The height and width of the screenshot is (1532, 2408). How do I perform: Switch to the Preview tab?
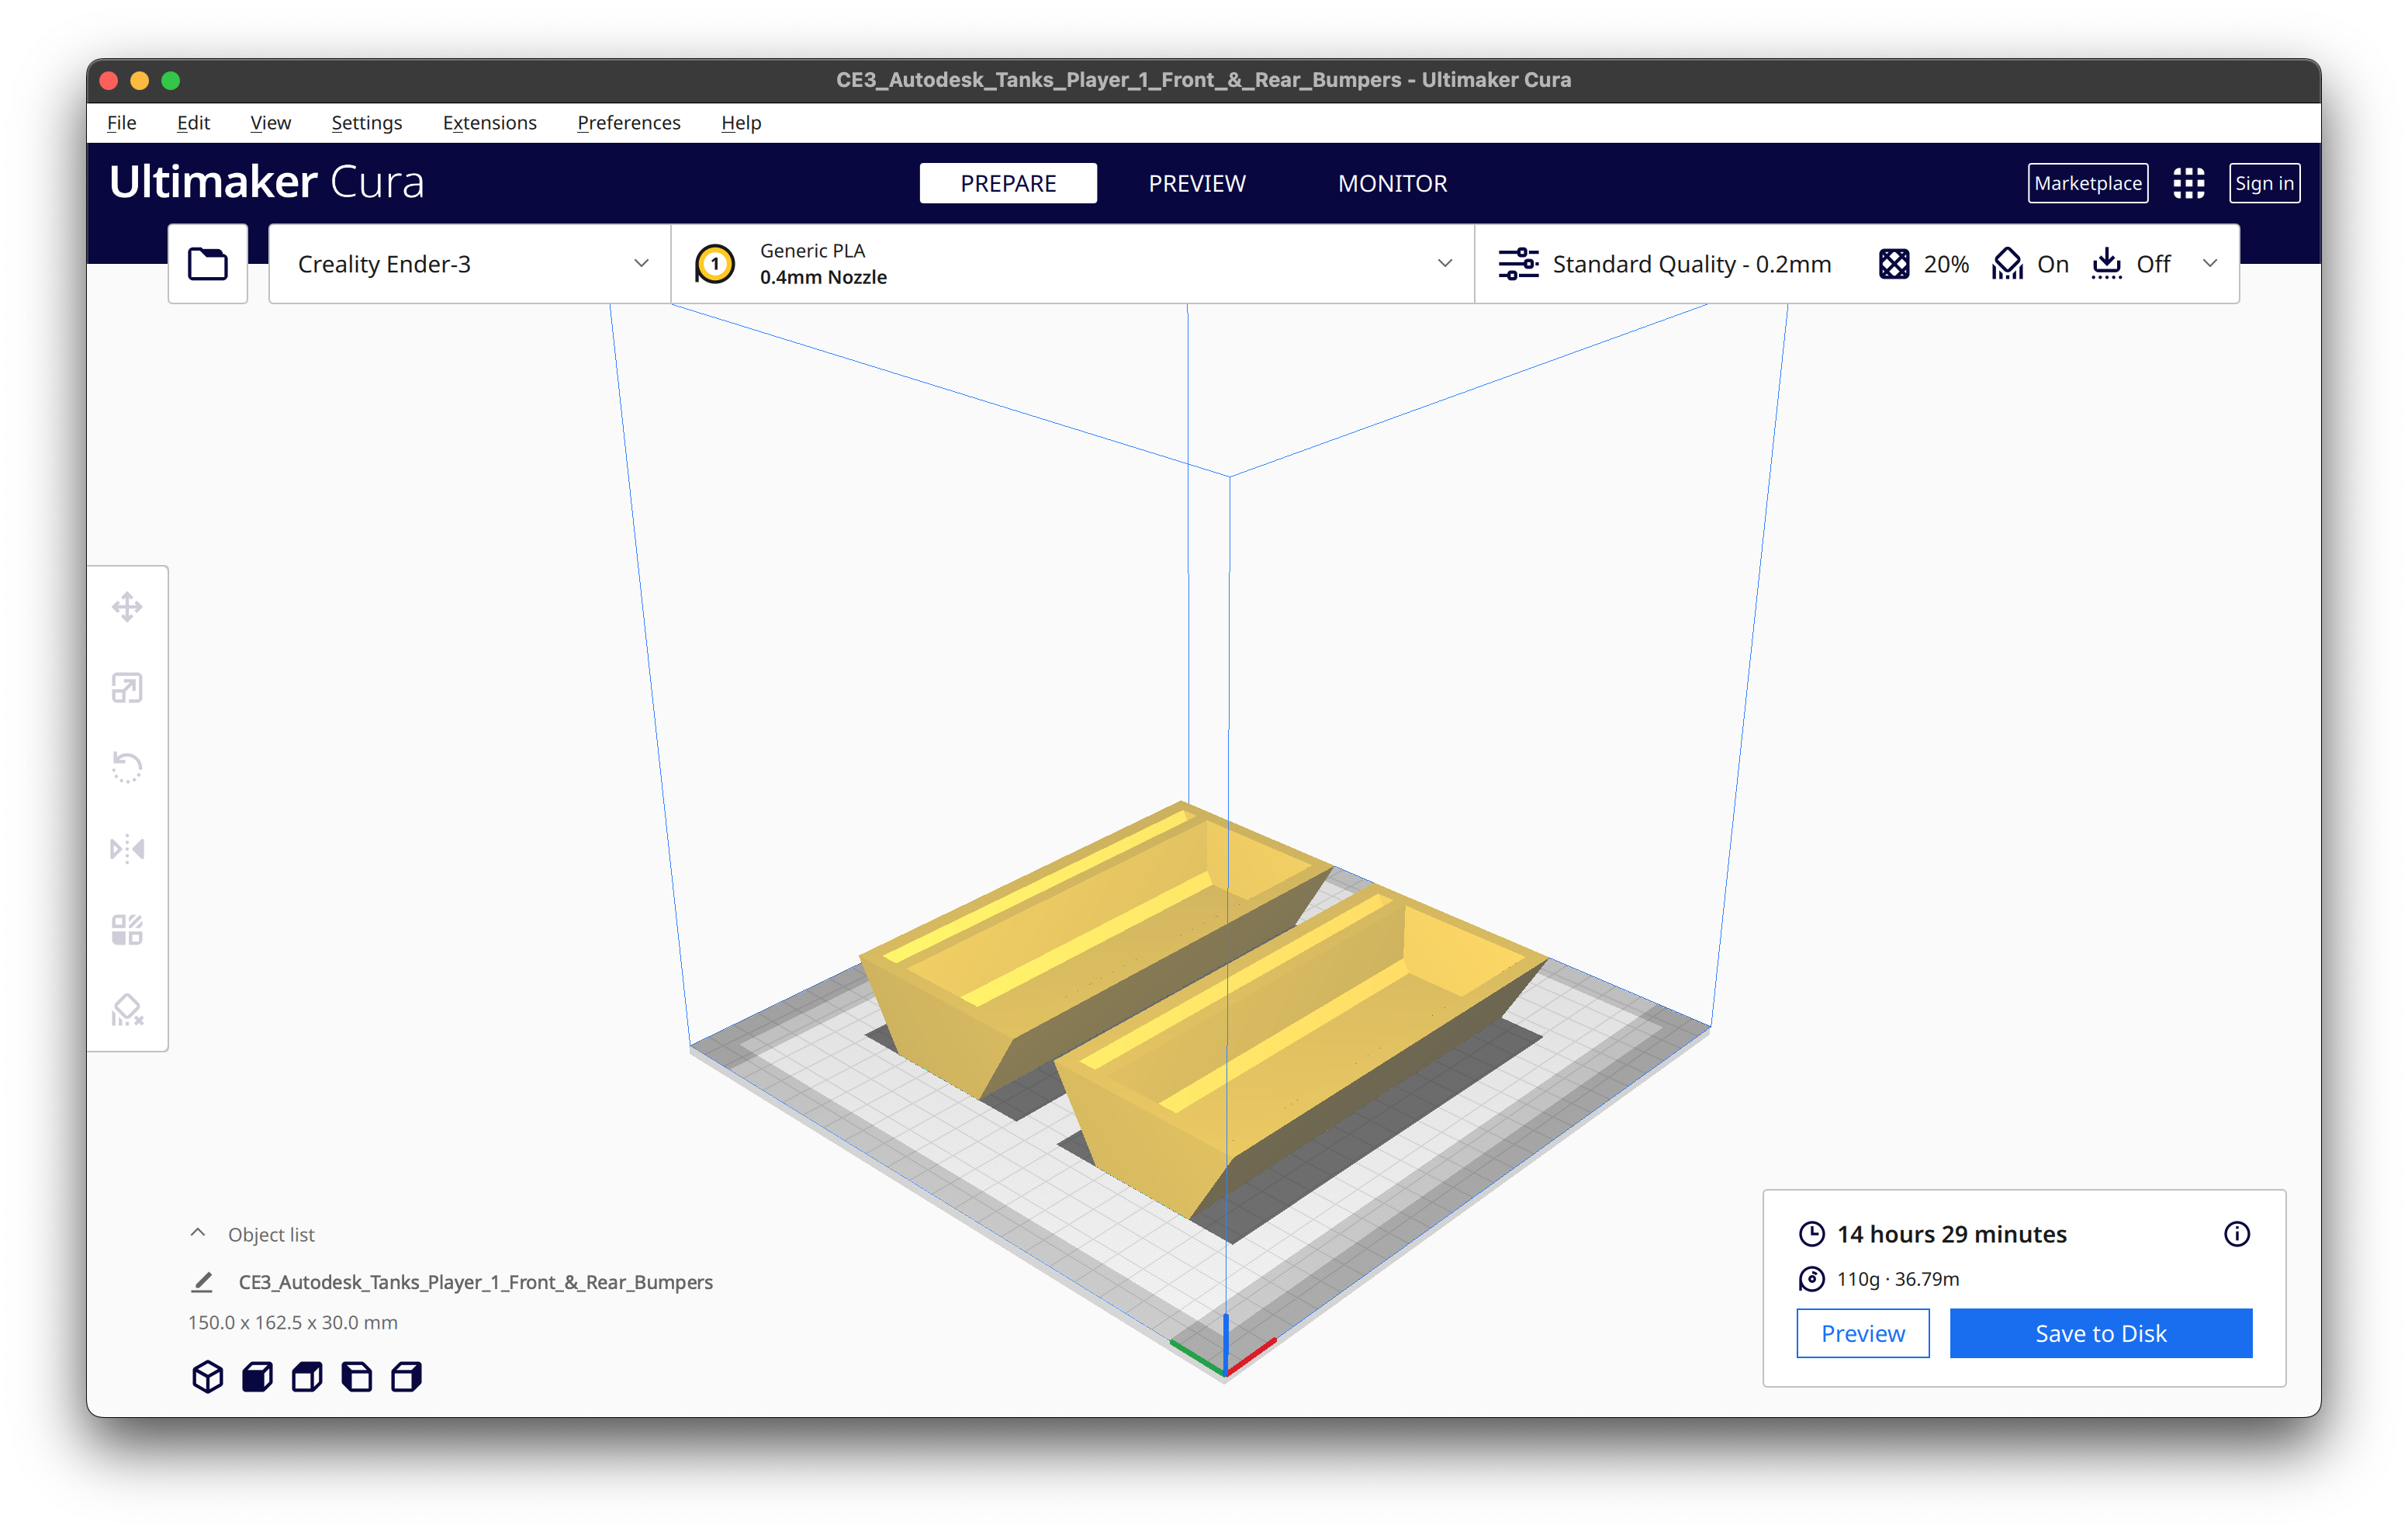(1197, 181)
